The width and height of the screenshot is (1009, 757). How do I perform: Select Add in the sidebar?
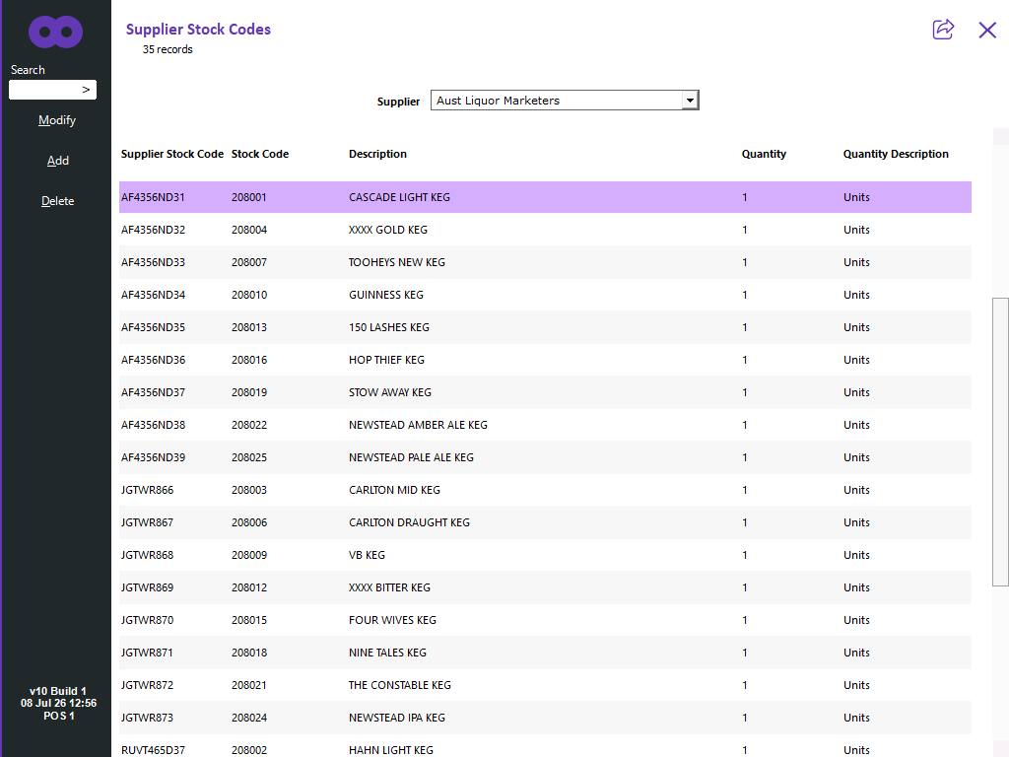click(57, 161)
